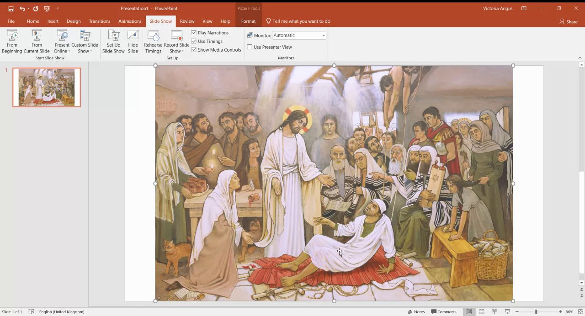Click the Save icon in quick access toolbar
The width and height of the screenshot is (585, 316).
[11, 9]
